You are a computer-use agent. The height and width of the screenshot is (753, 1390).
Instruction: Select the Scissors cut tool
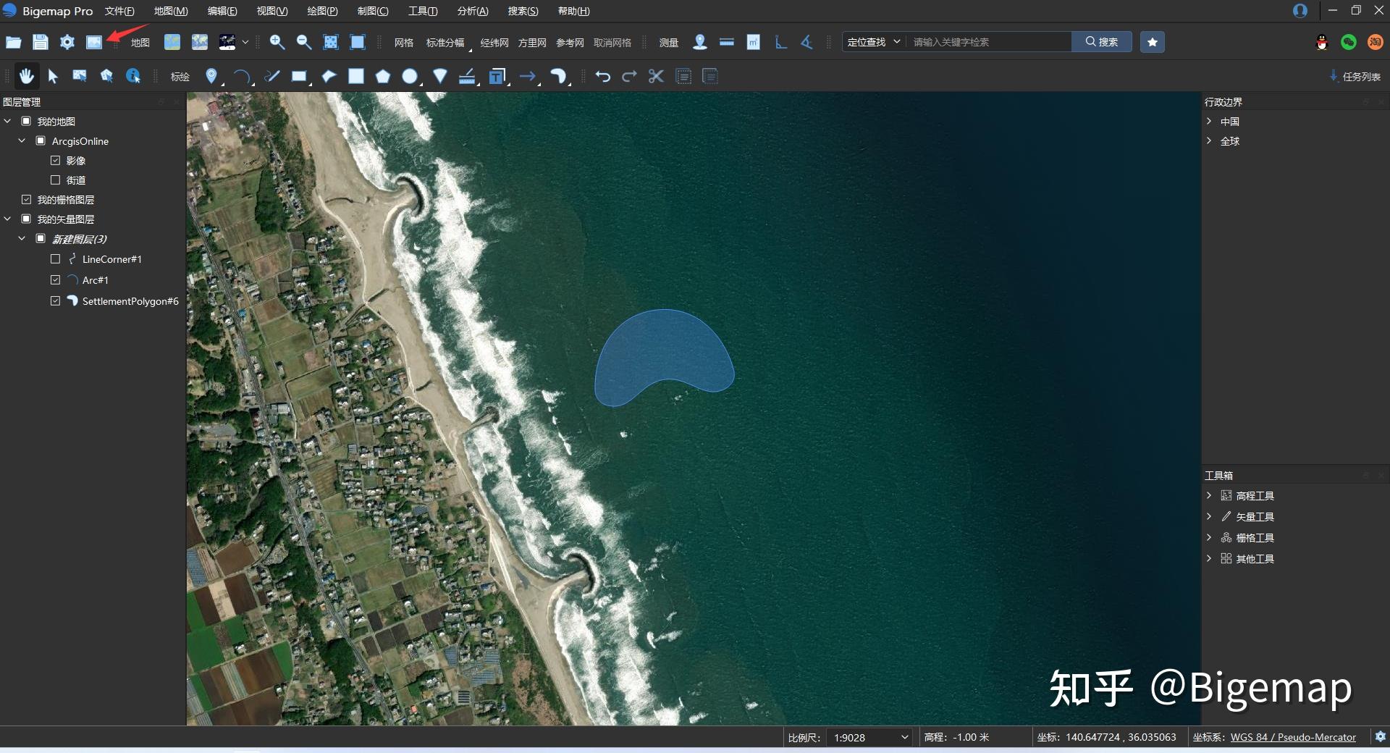pos(655,76)
